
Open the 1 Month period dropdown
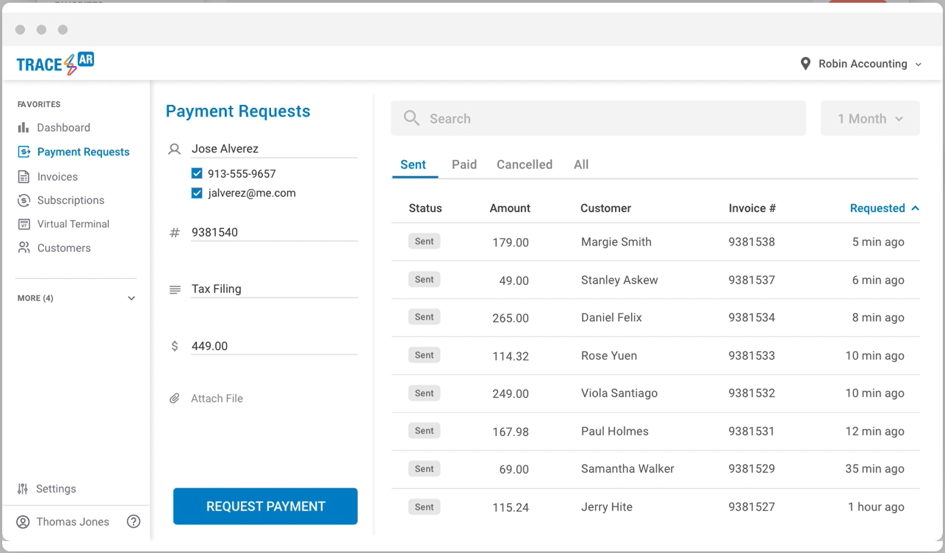click(870, 118)
